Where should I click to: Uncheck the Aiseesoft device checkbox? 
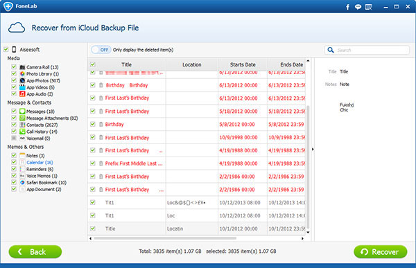pyautogui.click(x=6, y=49)
